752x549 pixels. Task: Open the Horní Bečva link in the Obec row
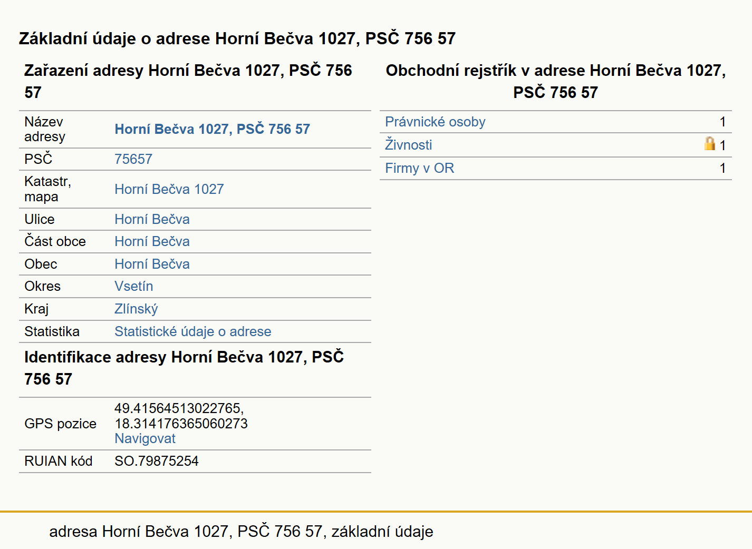pyautogui.click(x=152, y=264)
